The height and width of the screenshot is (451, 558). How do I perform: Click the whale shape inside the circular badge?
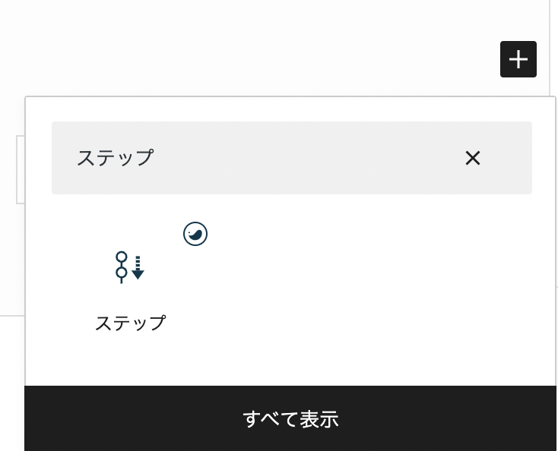point(195,235)
